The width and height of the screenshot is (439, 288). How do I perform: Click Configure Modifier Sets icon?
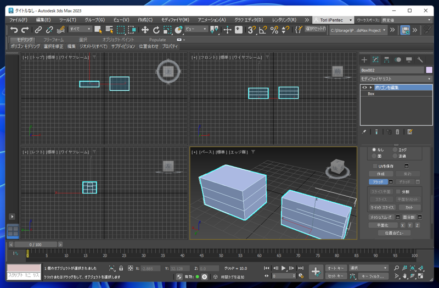[410, 132]
